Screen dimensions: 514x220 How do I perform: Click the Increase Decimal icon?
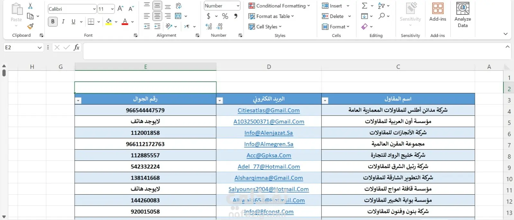pos(209,26)
